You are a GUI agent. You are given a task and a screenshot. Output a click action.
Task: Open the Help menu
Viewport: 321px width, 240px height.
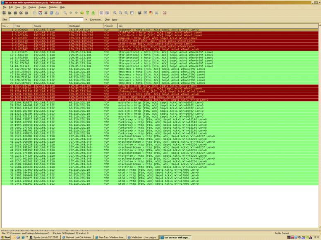click(x=62, y=7)
